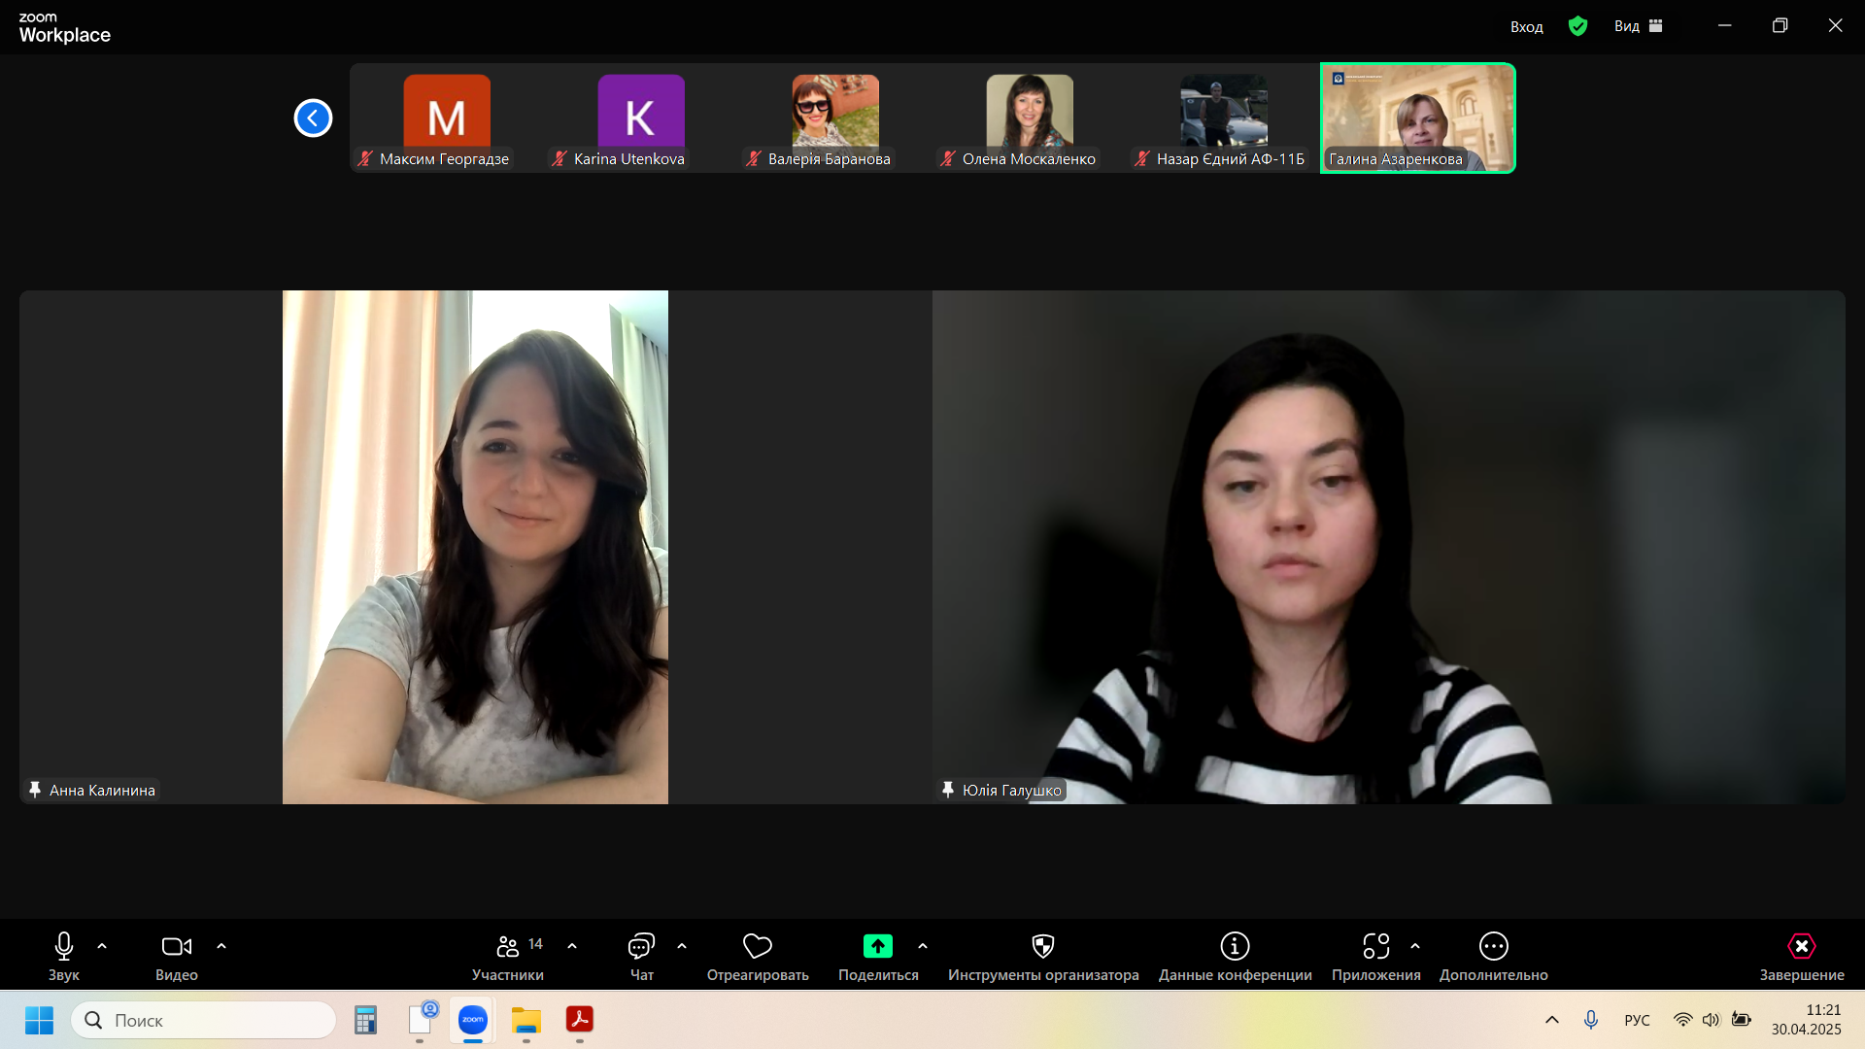Expand audio options arrow next to Звук
Viewport: 1865px width, 1049px height.
pyautogui.click(x=102, y=946)
